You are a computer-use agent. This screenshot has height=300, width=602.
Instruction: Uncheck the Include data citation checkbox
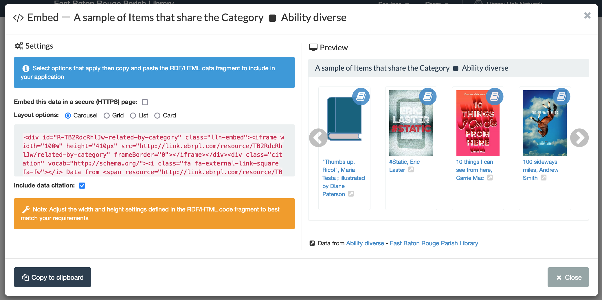click(x=82, y=185)
